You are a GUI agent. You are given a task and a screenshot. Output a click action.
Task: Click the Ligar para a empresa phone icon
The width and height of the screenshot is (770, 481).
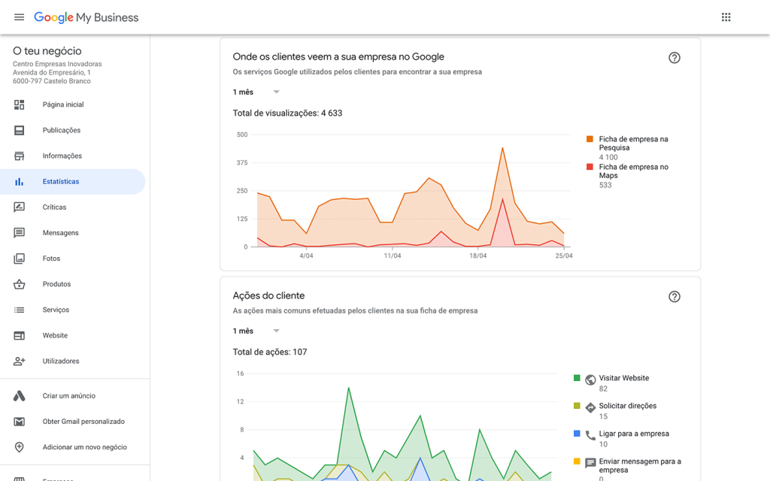[x=590, y=435]
